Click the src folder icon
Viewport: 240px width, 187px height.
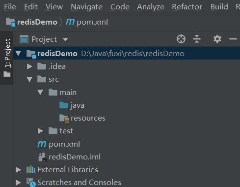(x=42, y=79)
